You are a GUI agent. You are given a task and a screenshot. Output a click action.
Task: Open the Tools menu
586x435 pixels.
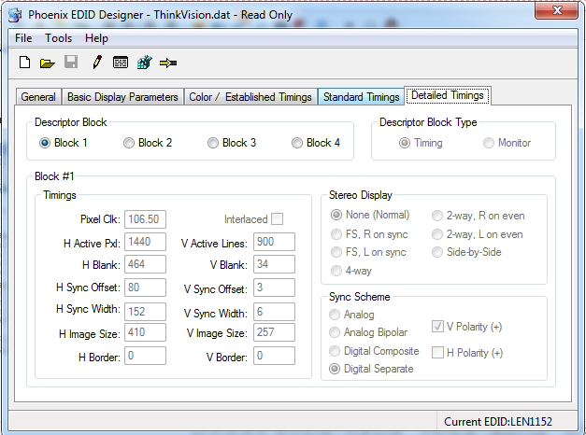(x=58, y=38)
